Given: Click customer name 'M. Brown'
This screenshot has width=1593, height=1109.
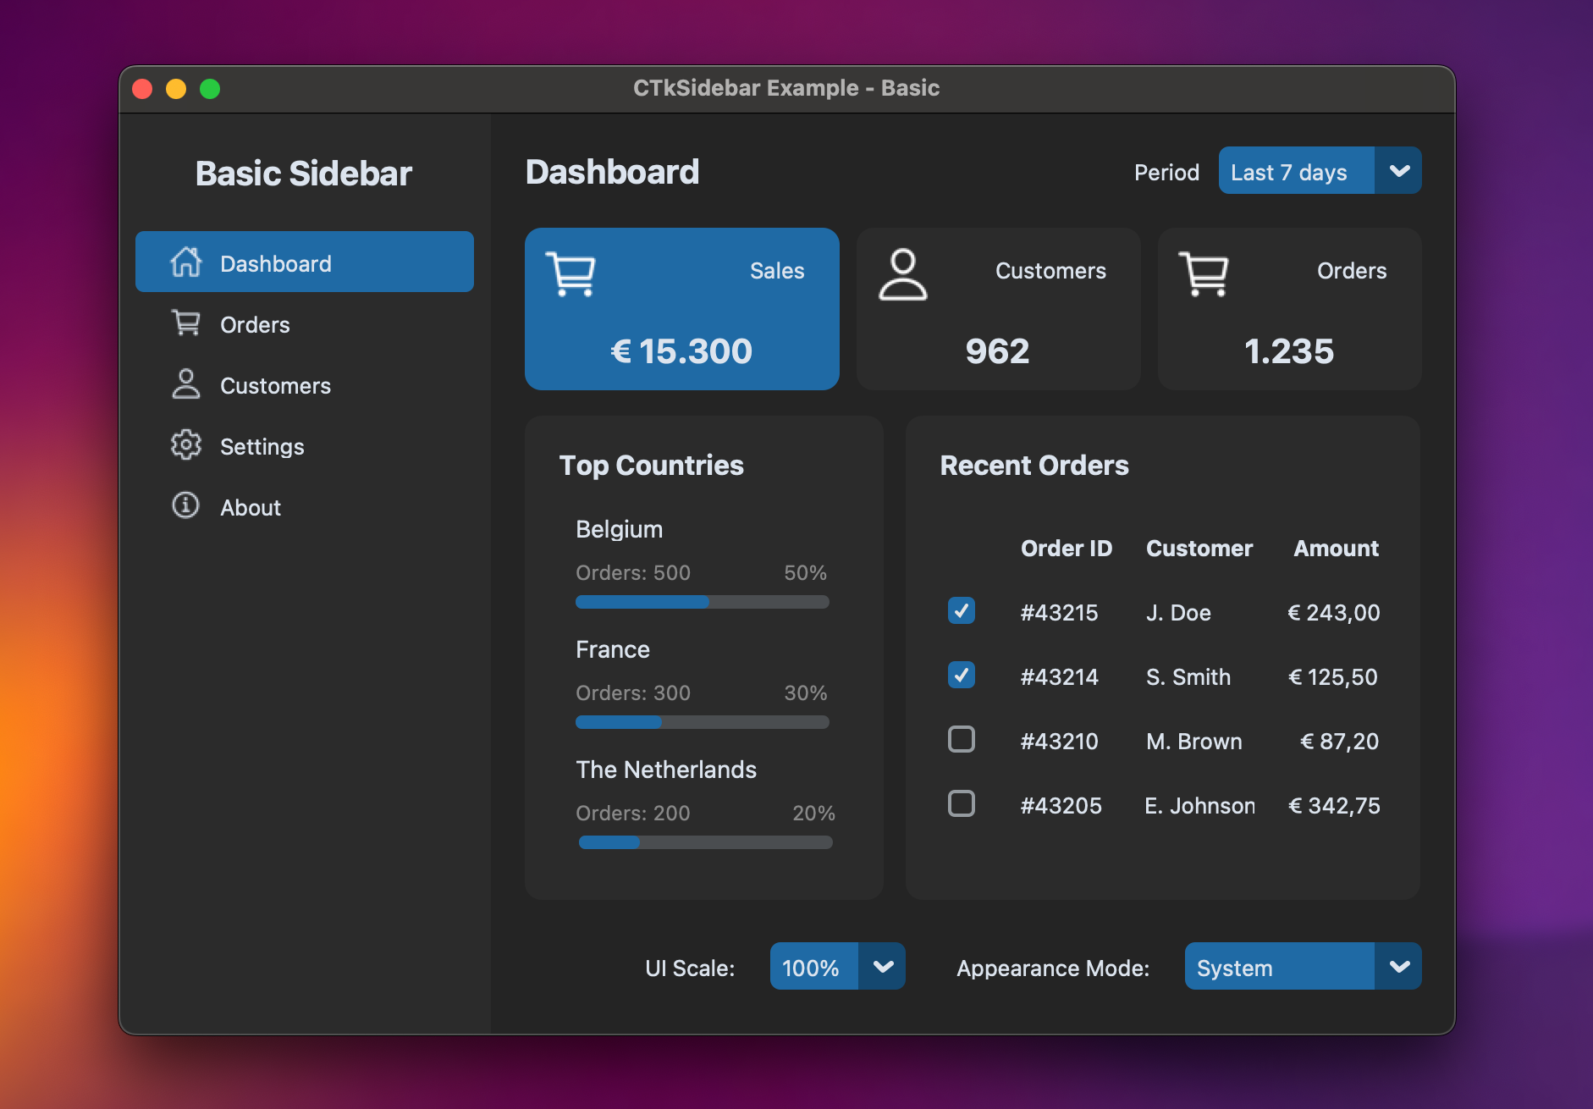Looking at the screenshot, I should (x=1194, y=741).
